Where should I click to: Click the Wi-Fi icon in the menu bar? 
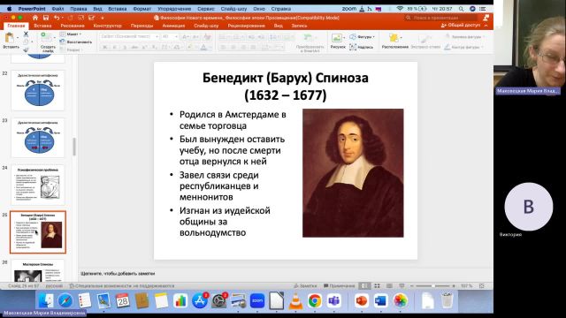pos(400,9)
